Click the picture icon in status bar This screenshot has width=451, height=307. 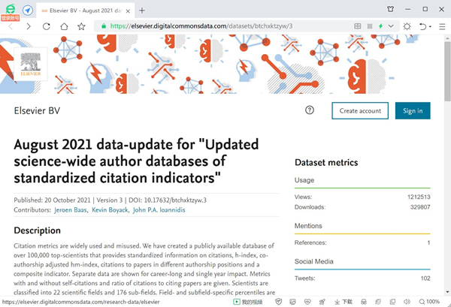click(292, 302)
